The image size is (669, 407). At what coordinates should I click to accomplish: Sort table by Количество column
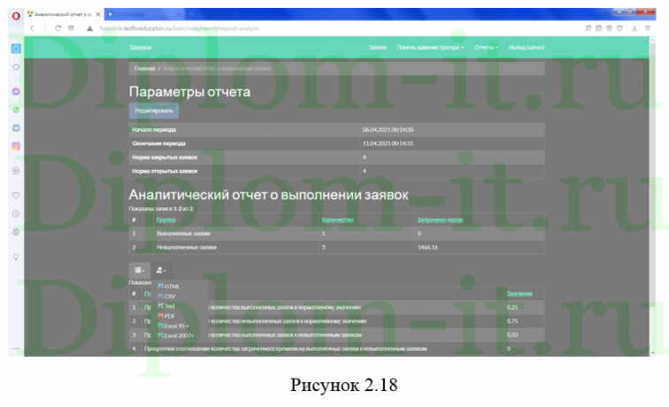click(337, 219)
